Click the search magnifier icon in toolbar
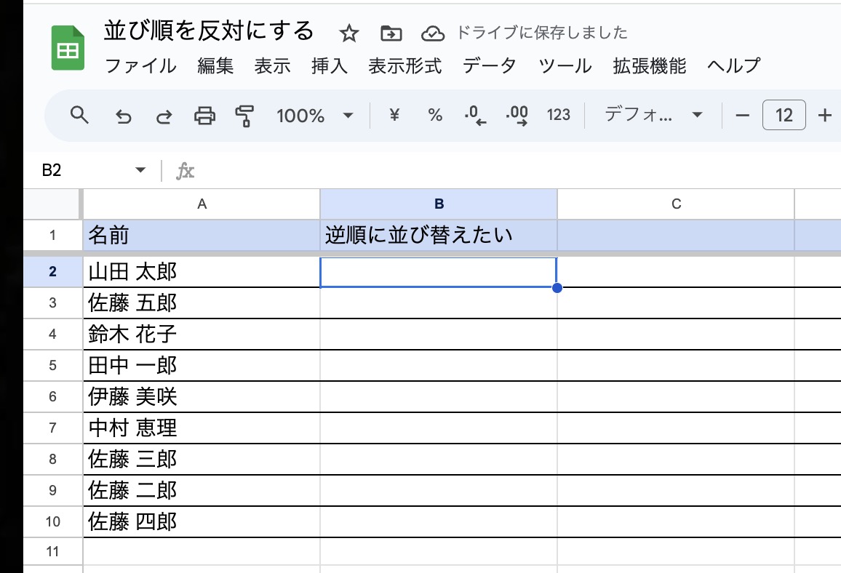 79,115
